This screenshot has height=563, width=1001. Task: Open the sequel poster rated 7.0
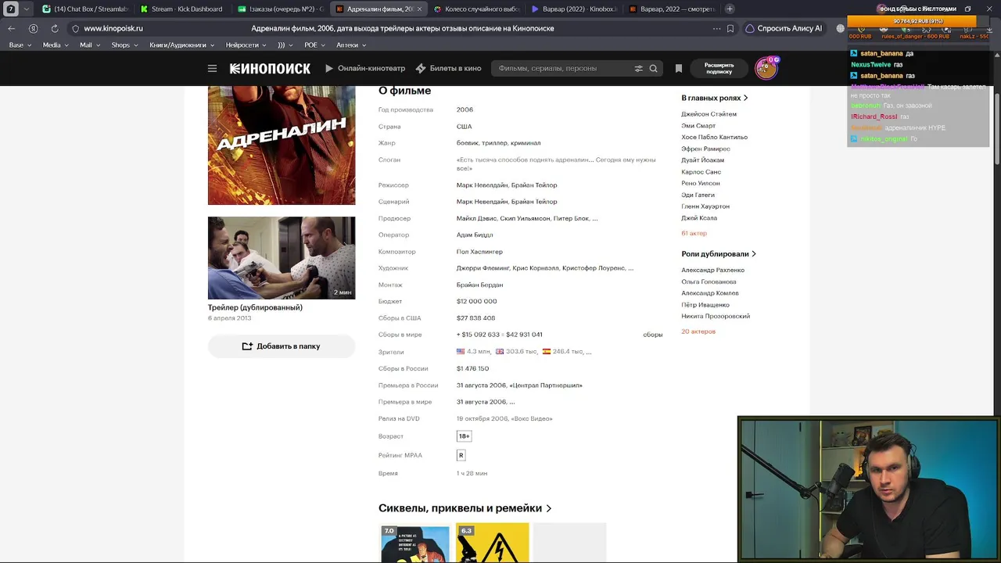[415, 543]
